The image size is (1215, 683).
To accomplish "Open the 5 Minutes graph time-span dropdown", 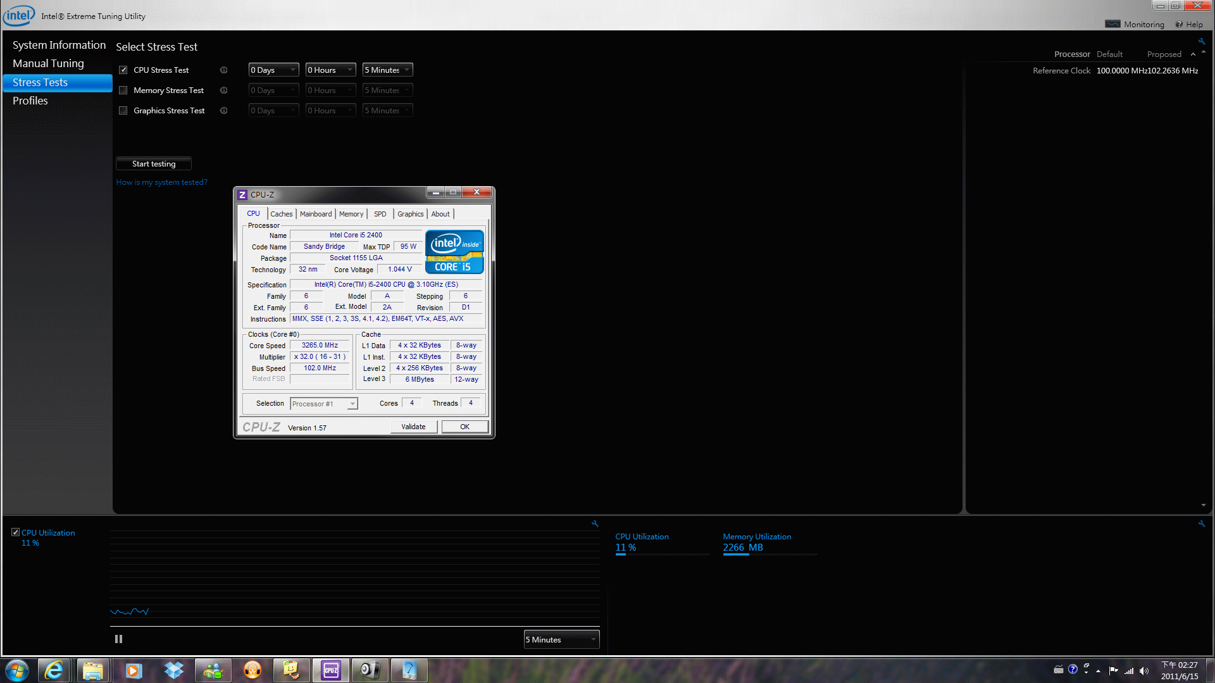I will point(561,640).
